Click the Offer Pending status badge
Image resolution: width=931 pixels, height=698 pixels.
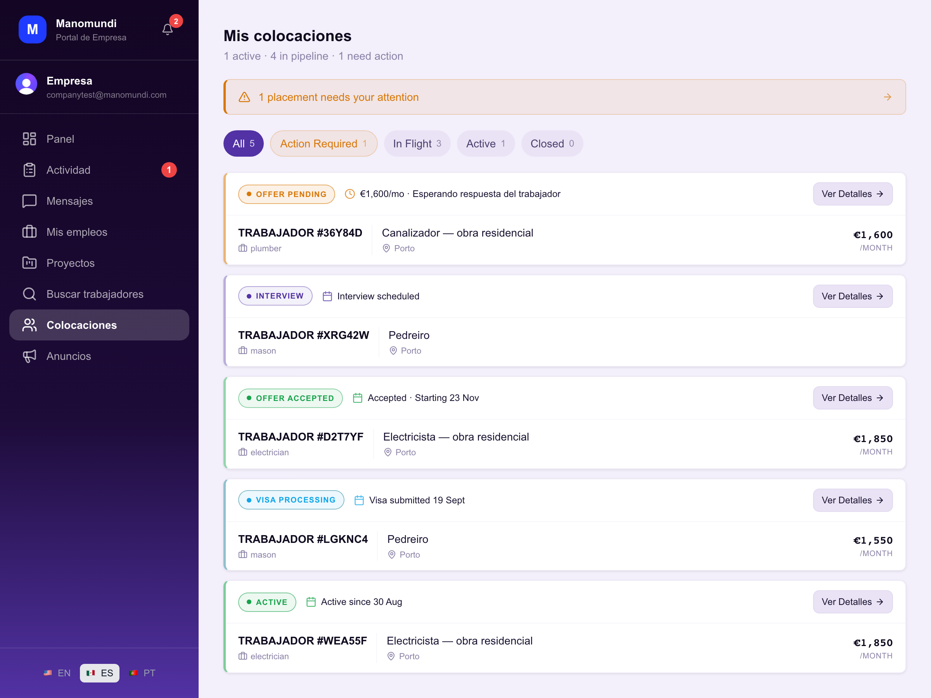pyautogui.click(x=287, y=194)
